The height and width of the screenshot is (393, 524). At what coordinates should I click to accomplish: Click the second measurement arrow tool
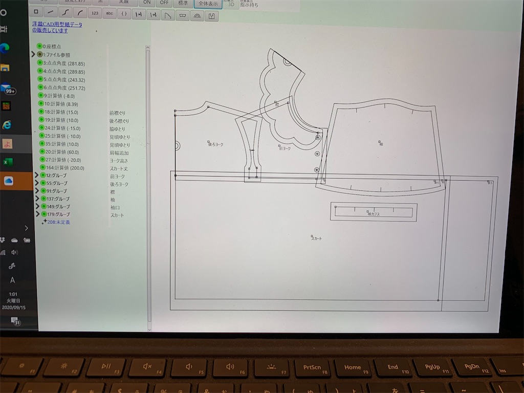pyautogui.click(x=153, y=15)
